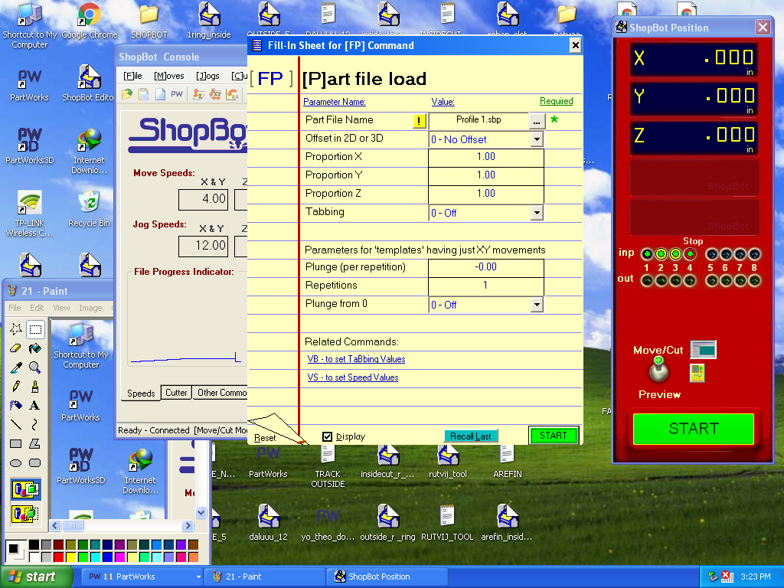Pick the Color picker eyedropper in Paint
Viewport: 784px width, 588px height.
(x=16, y=367)
